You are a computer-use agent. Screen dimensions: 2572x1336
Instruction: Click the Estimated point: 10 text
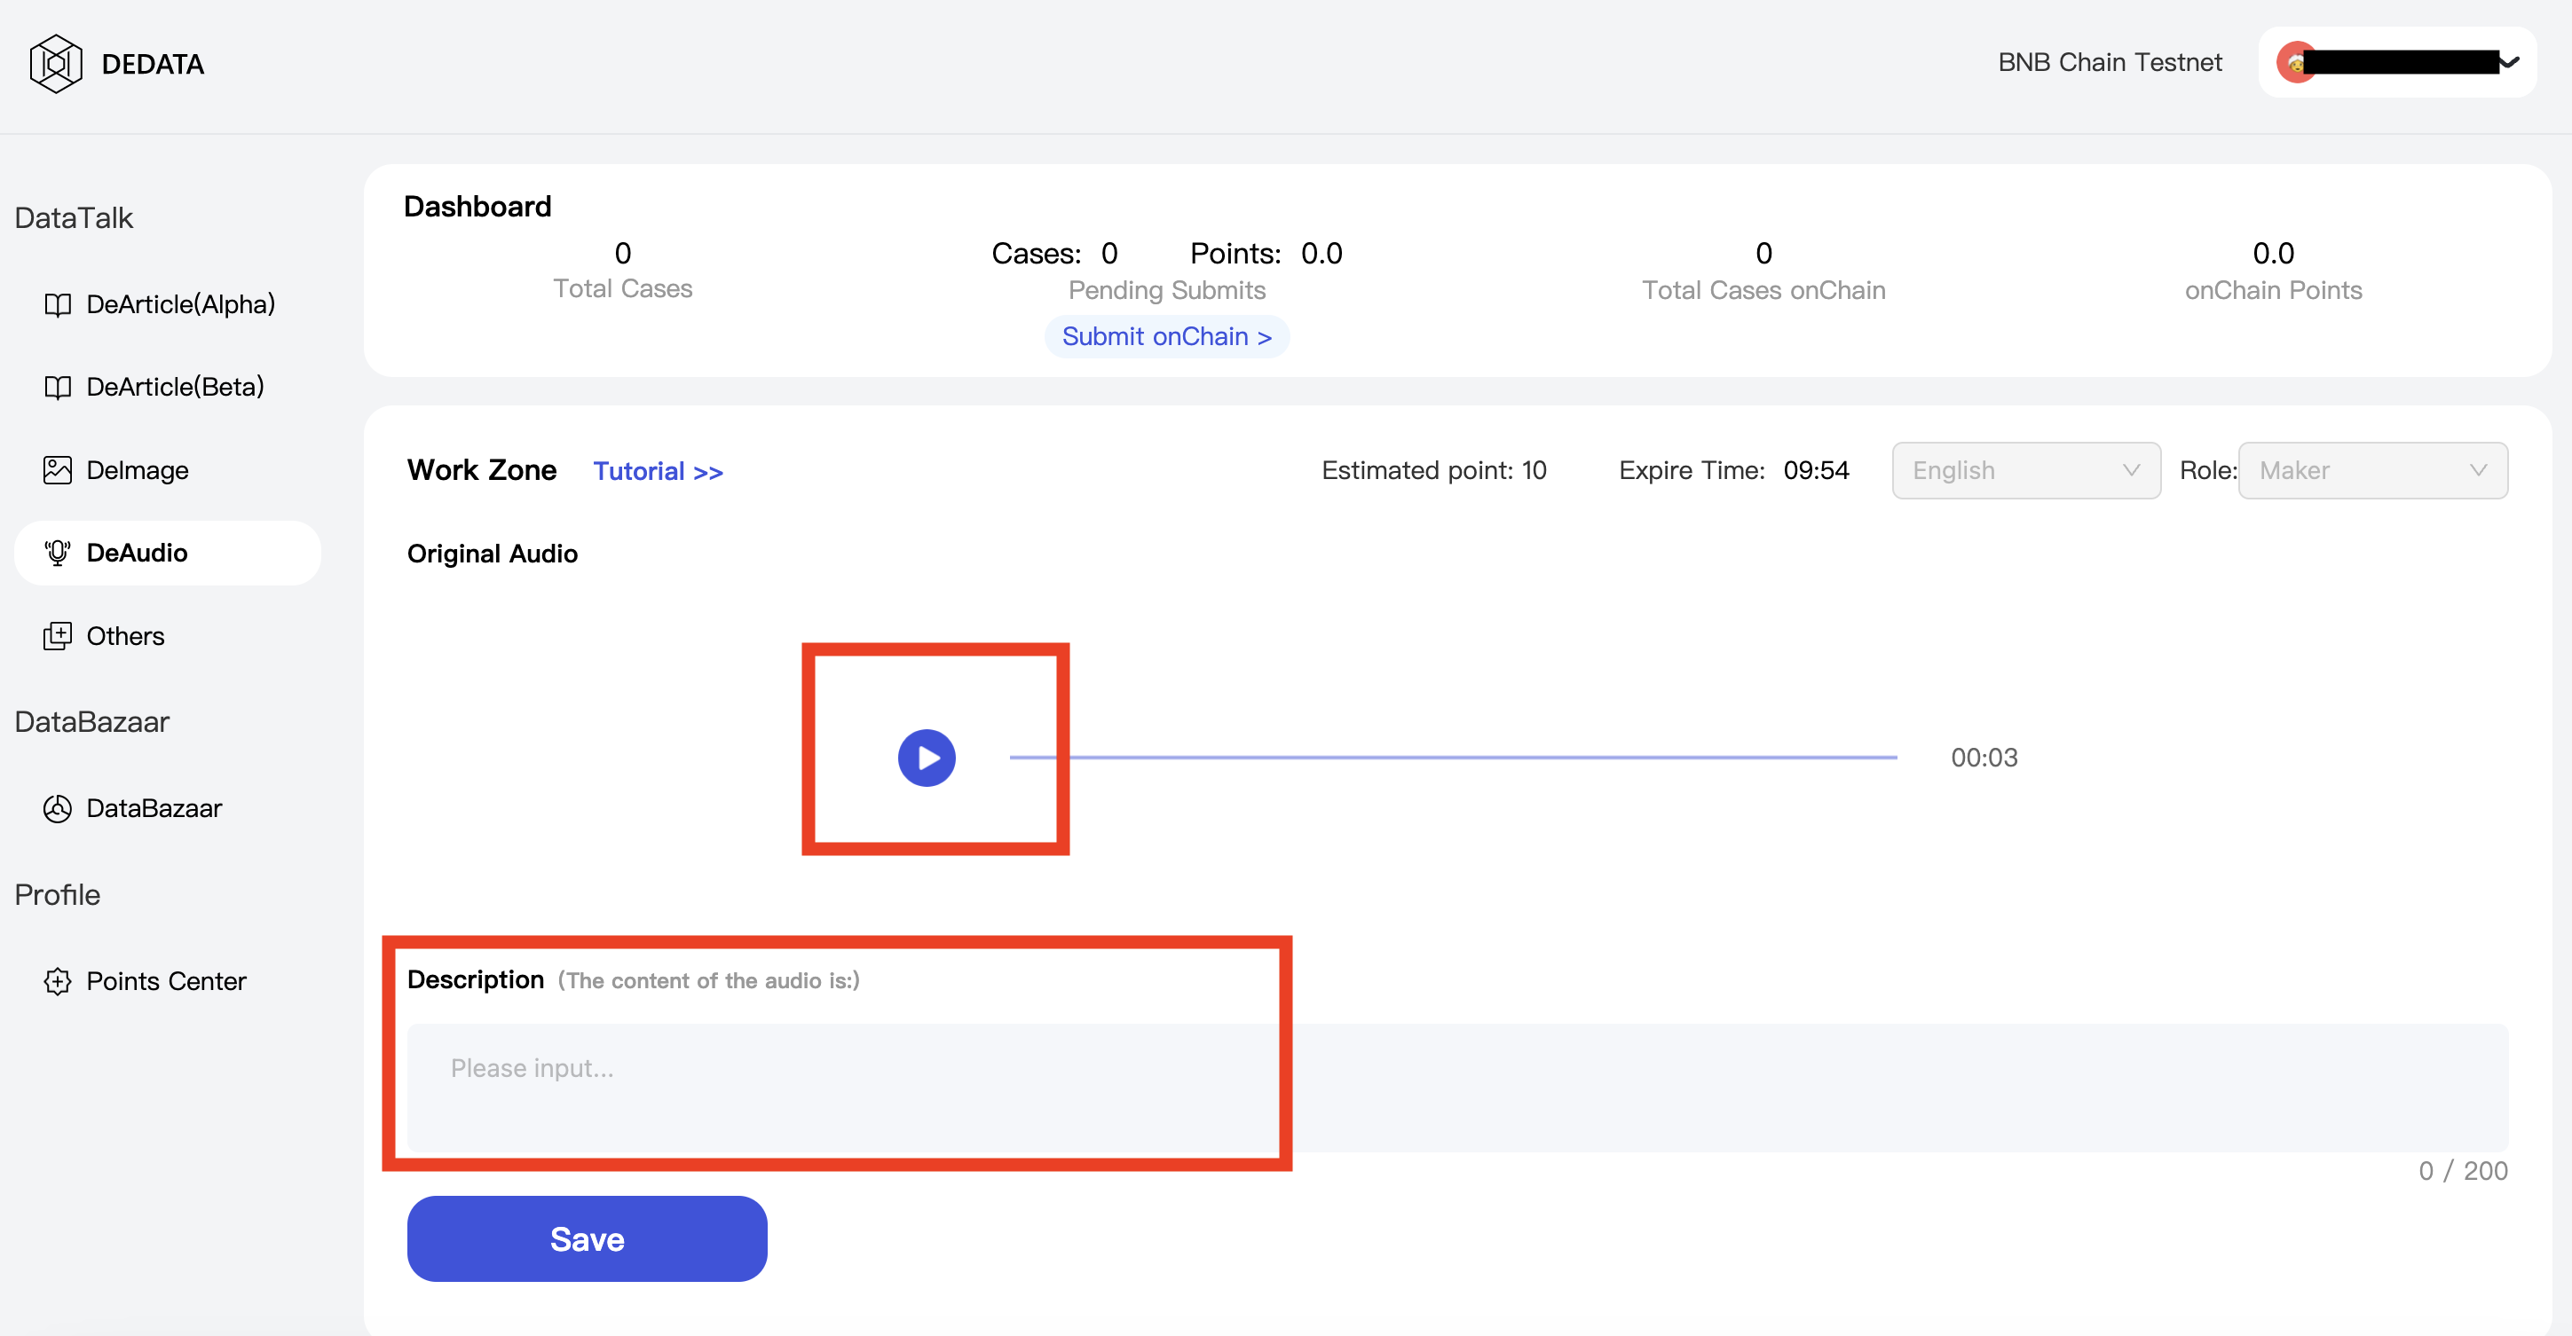pyautogui.click(x=1434, y=470)
